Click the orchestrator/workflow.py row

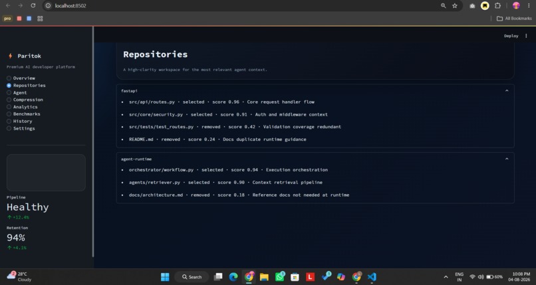click(x=228, y=169)
